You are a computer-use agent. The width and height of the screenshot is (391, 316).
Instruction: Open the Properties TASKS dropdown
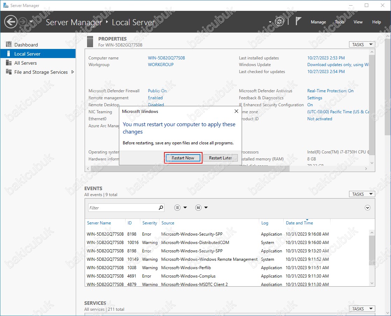[x=362, y=44]
